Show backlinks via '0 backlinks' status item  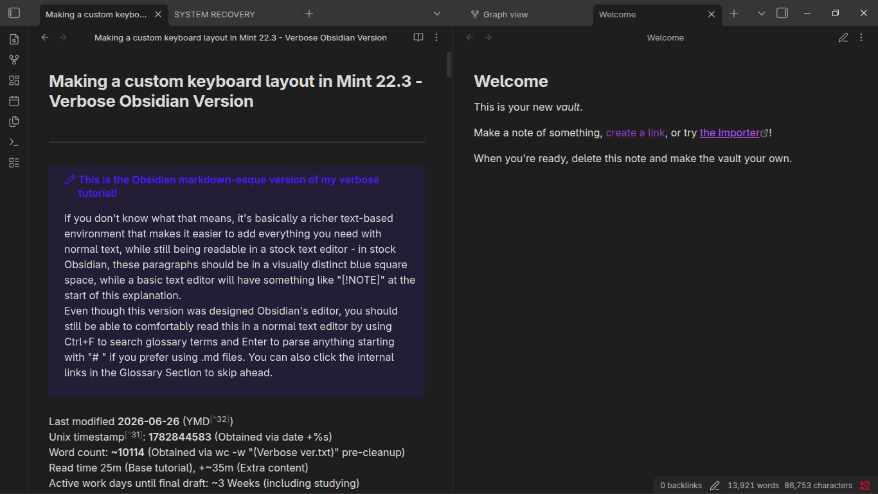click(x=681, y=486)
